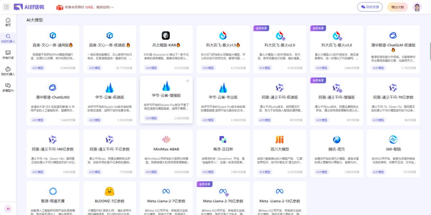
Task: Click the 会员专享 badge on Meta-Llama-2-70亿参数
Action: [x=204, y=184]
